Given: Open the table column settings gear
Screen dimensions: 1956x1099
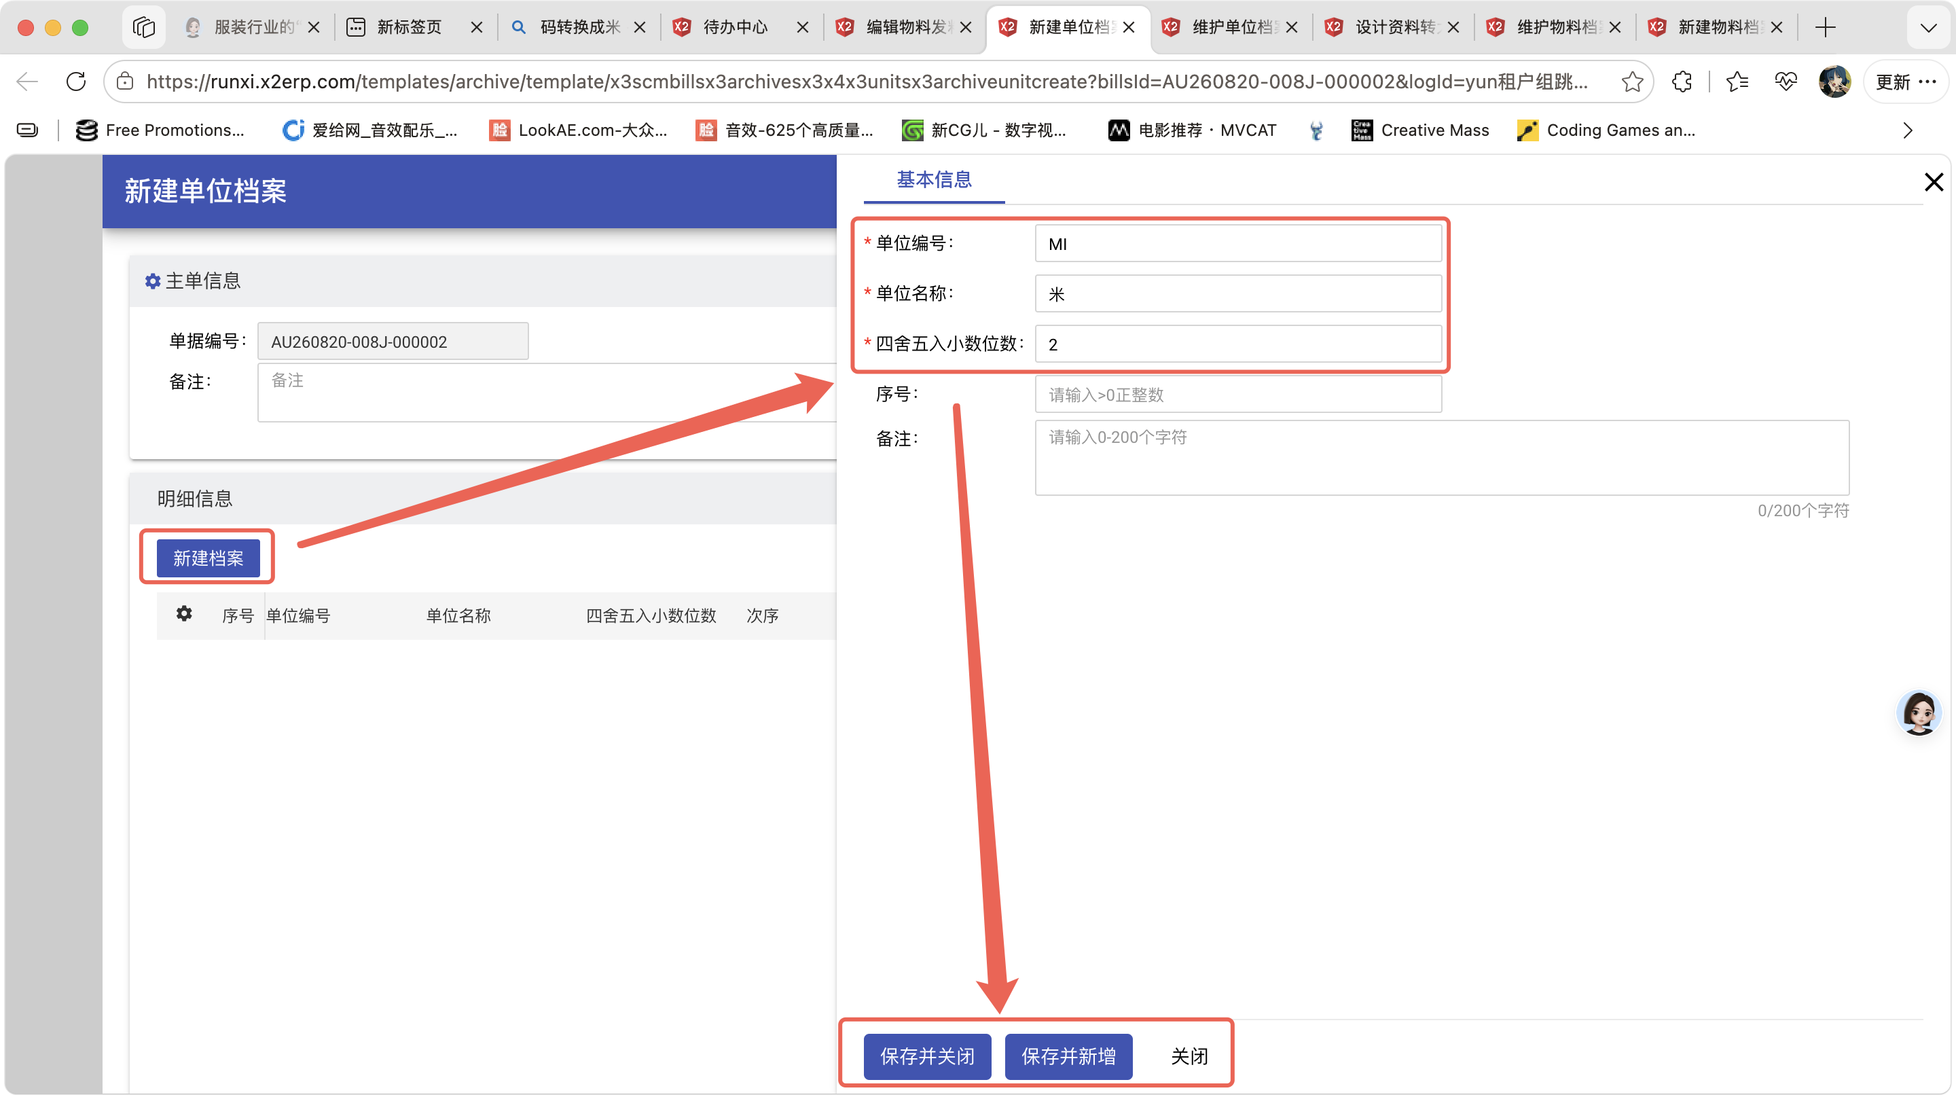Looking at the screenshot, I should point(184,613).
